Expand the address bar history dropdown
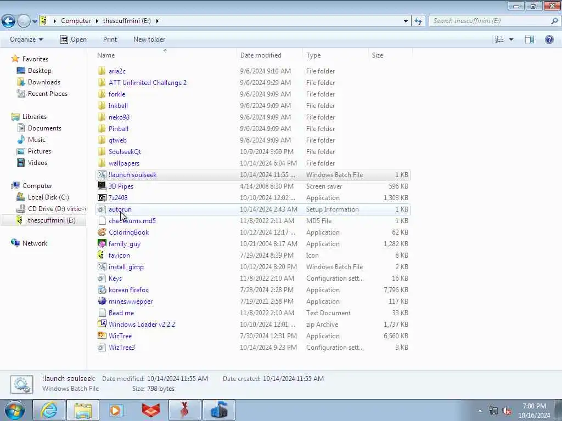The image size is (562, 421). pos(406,21)
